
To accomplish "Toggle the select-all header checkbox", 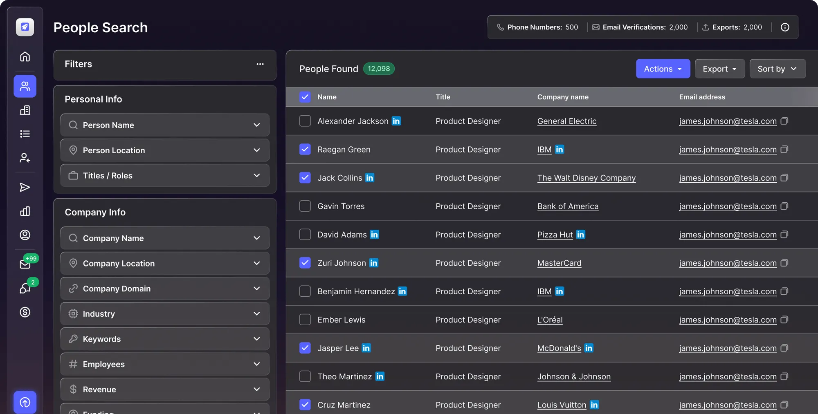I will (x=305, y=97).
